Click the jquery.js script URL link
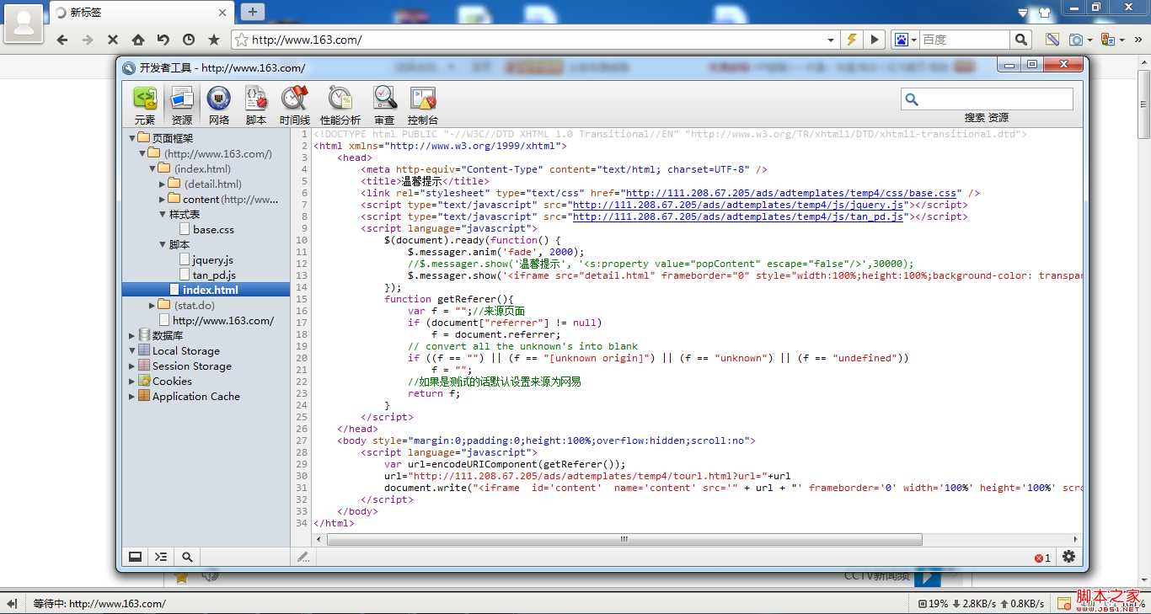Screen dimensions: 1151x614 [x=738, y=205]
